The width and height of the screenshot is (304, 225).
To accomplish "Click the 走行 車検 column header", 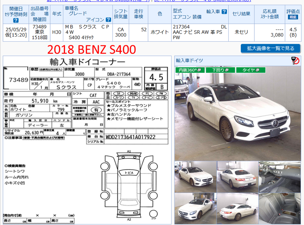I will (138, 14).
